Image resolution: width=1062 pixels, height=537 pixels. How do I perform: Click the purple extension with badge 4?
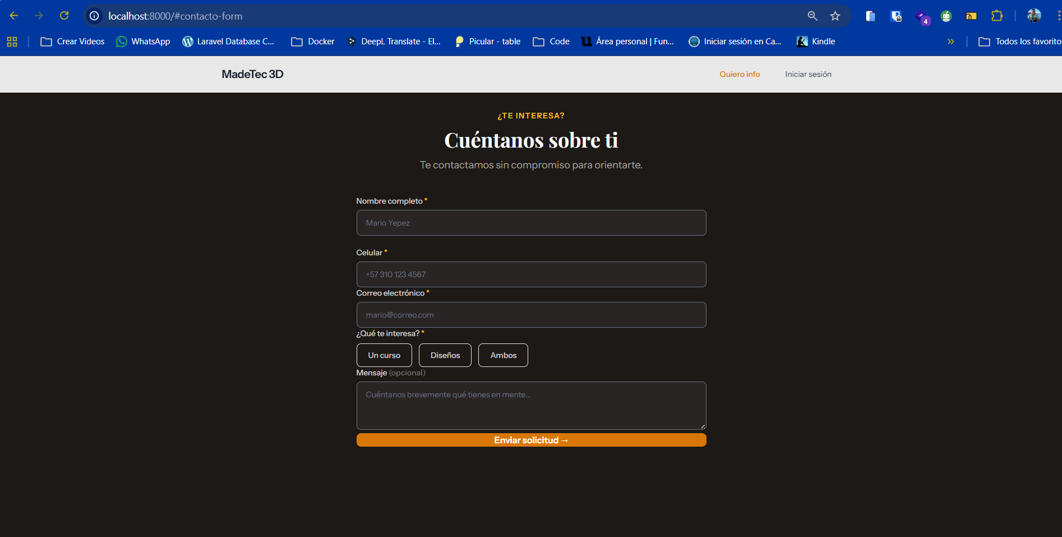[922, 17]
